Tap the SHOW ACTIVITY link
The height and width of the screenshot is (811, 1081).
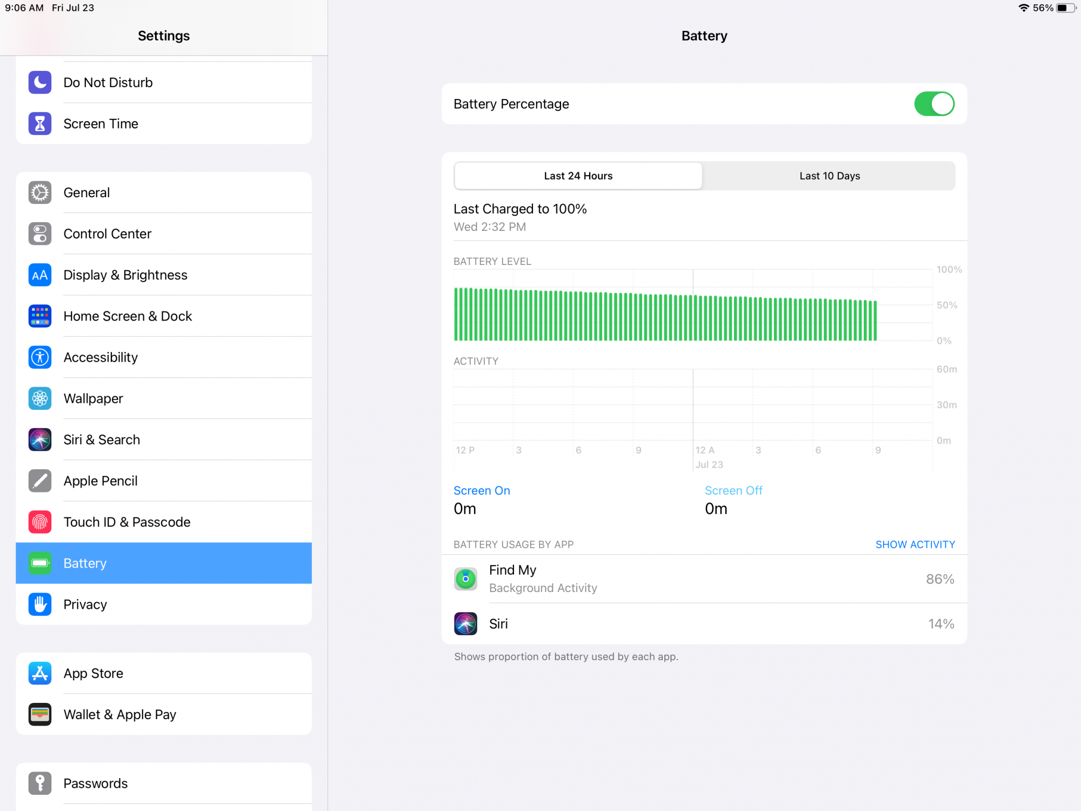915,544
